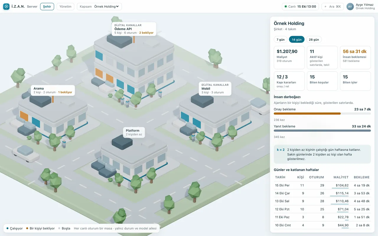Click the 15 Biten koşular card

point(322,81)
